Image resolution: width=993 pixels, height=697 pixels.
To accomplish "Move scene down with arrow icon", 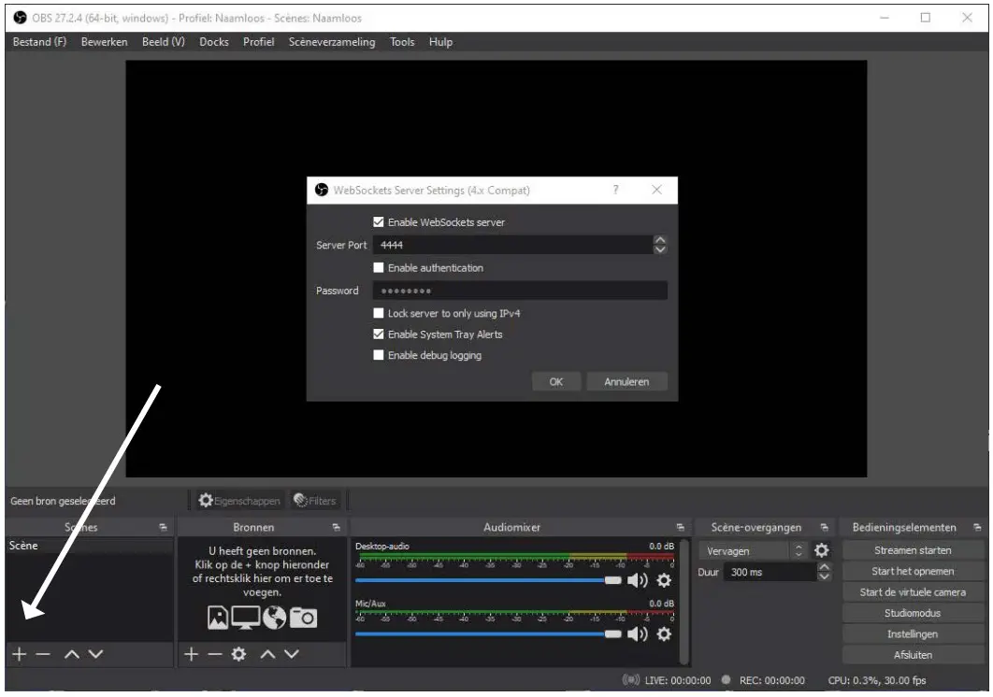I will pos(95,654).
